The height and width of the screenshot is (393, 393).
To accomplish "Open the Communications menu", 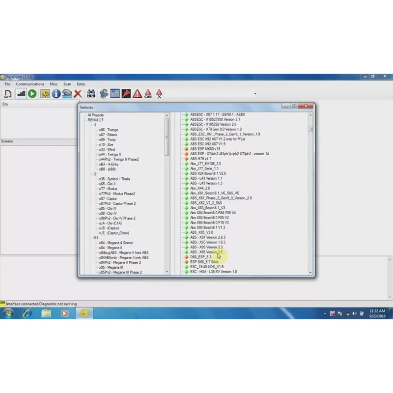I will (x=30, y=84).
